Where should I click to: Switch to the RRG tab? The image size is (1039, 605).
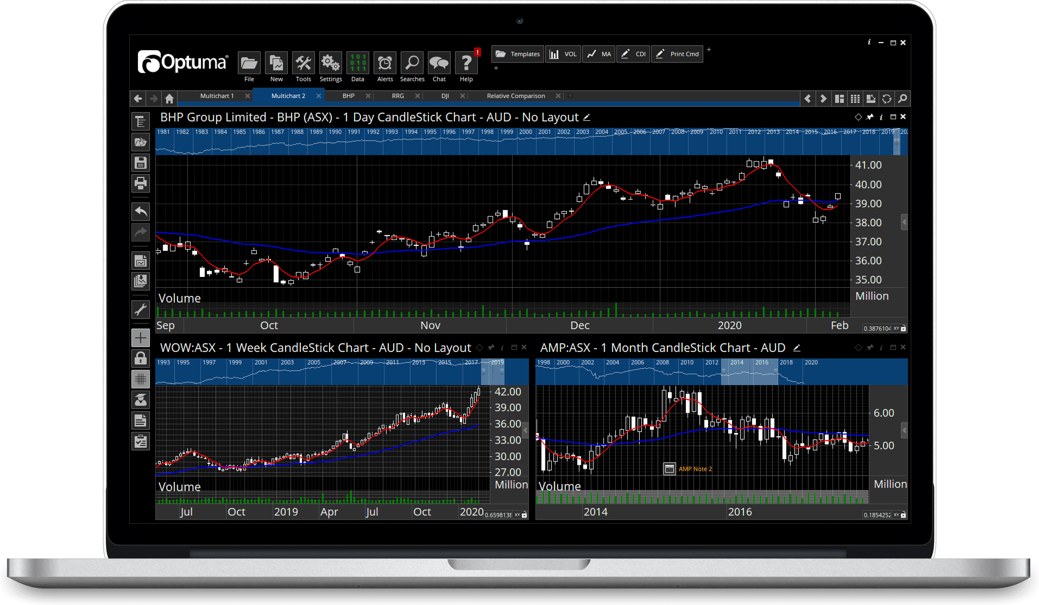[x=398, y=96]
